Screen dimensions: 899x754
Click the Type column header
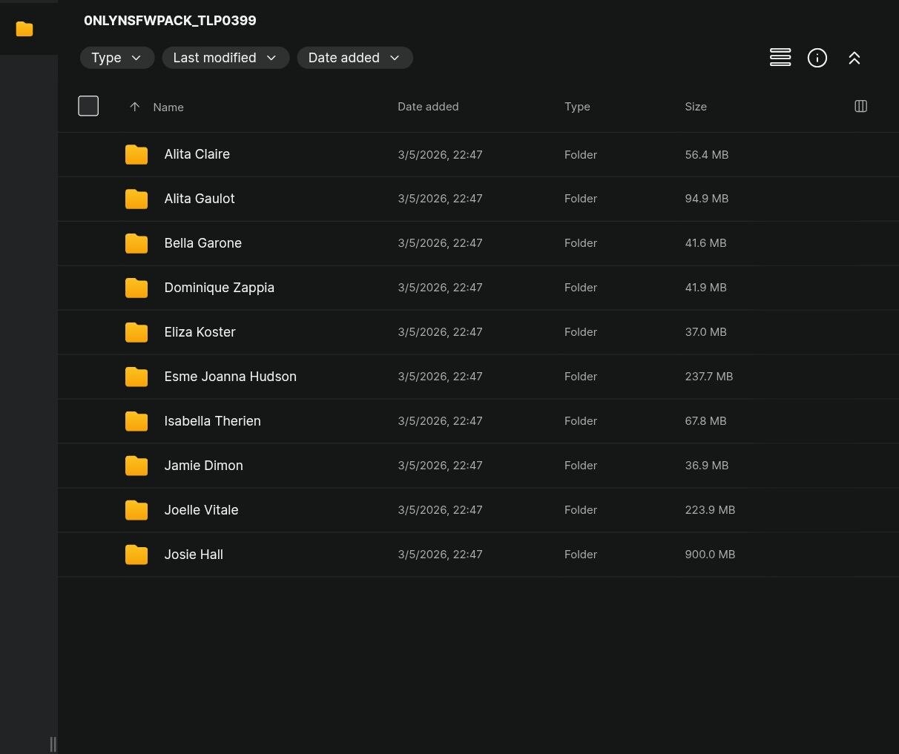(x=576, y=107)
